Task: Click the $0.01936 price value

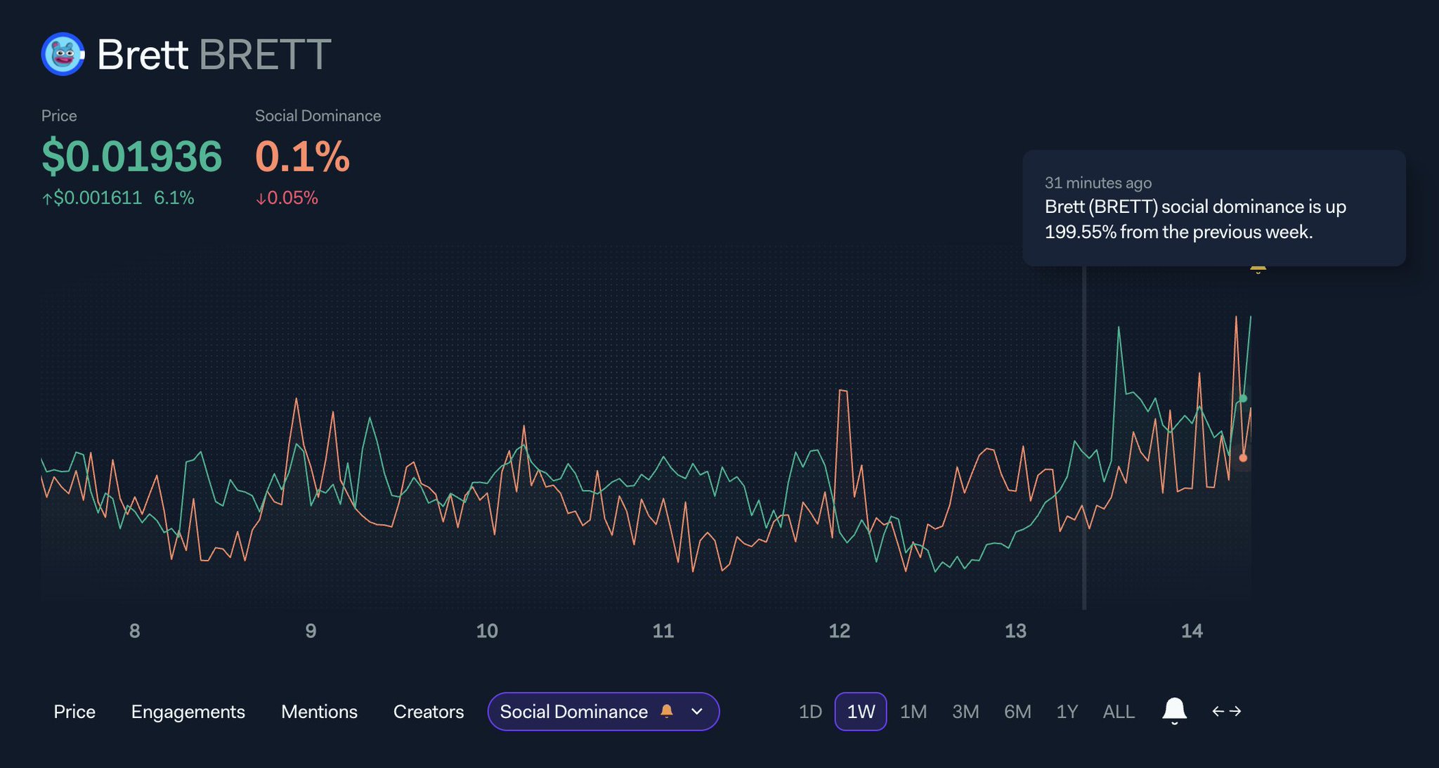Action: point(131,156)
